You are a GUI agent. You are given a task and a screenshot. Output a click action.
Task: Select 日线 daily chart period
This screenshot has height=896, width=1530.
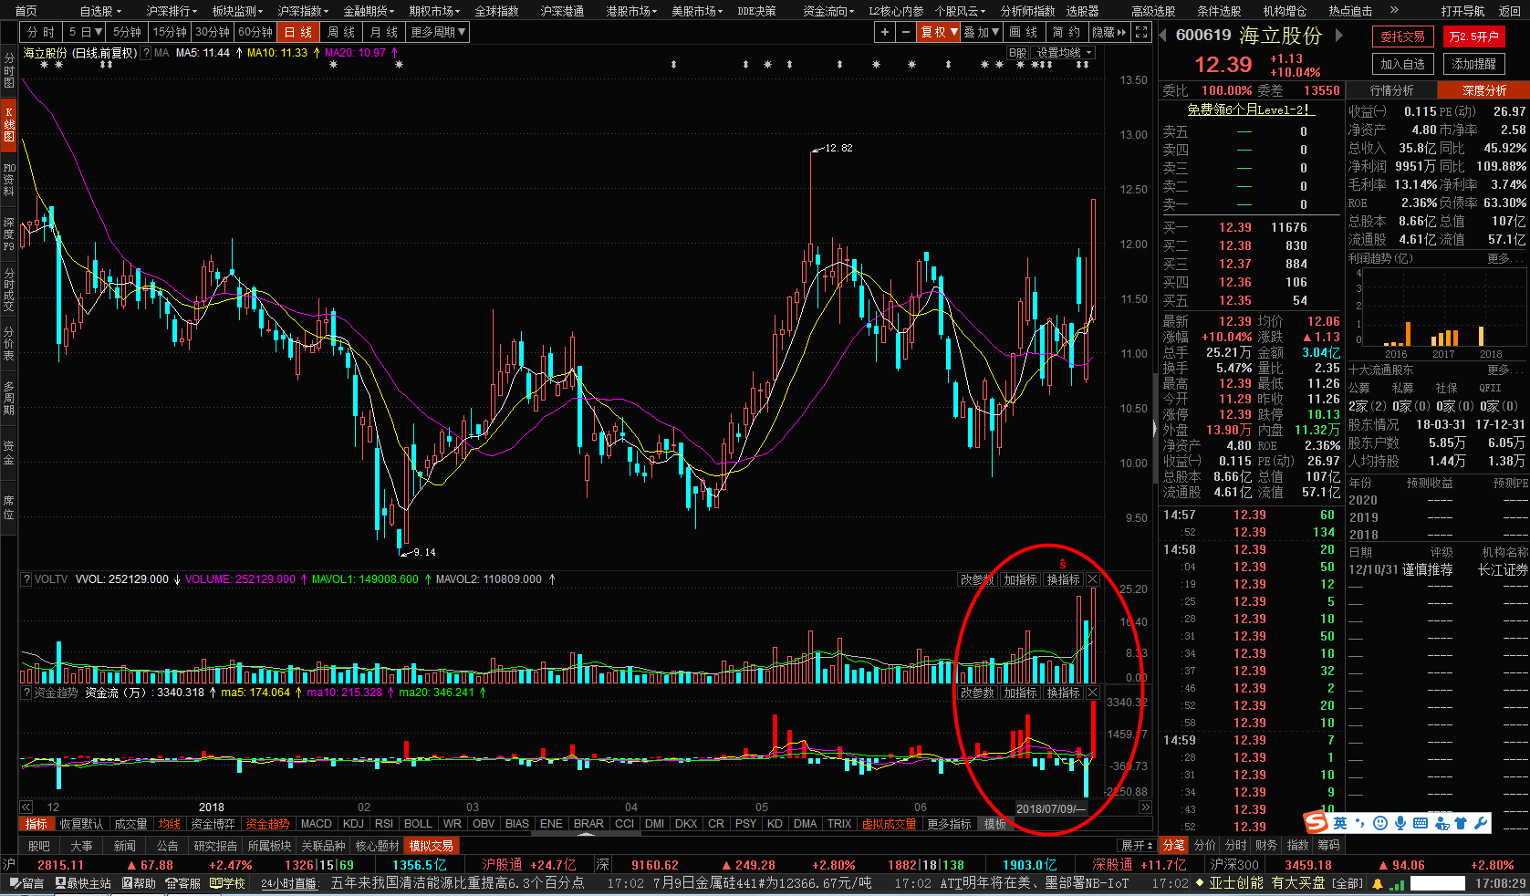click(298, 32)
